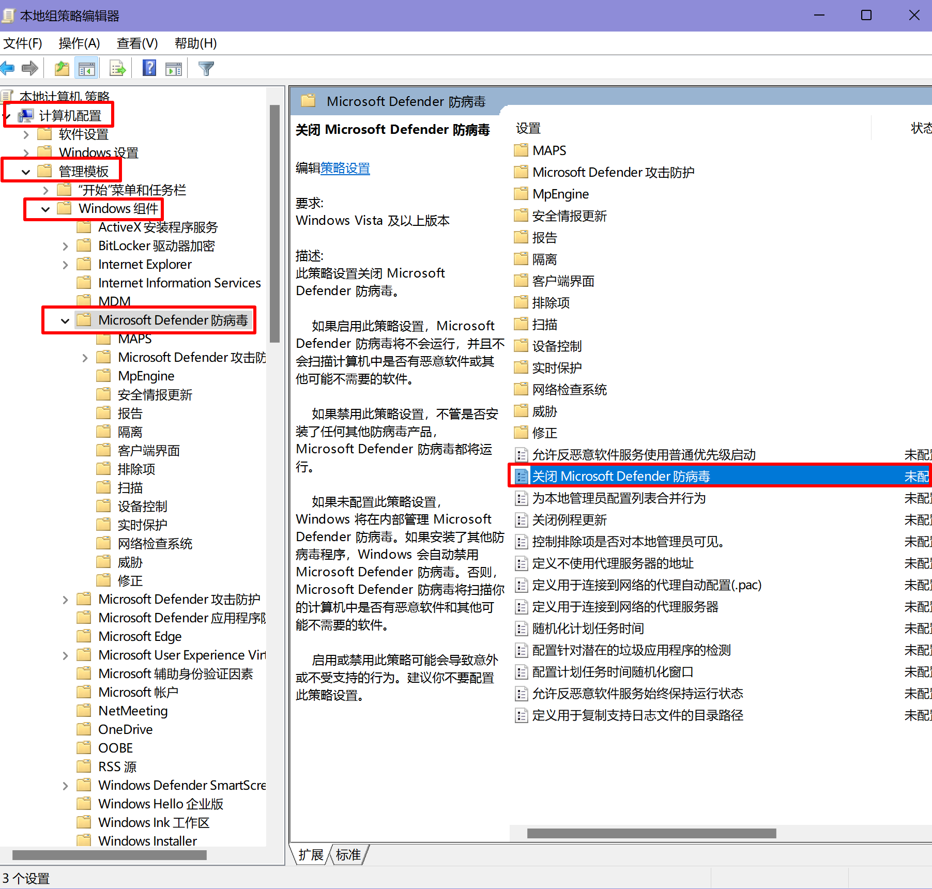This screenshot has height=889, width=932.
Task: Toggle the Show/Hide Action Pane icon
Action: [x=174, y=68]
